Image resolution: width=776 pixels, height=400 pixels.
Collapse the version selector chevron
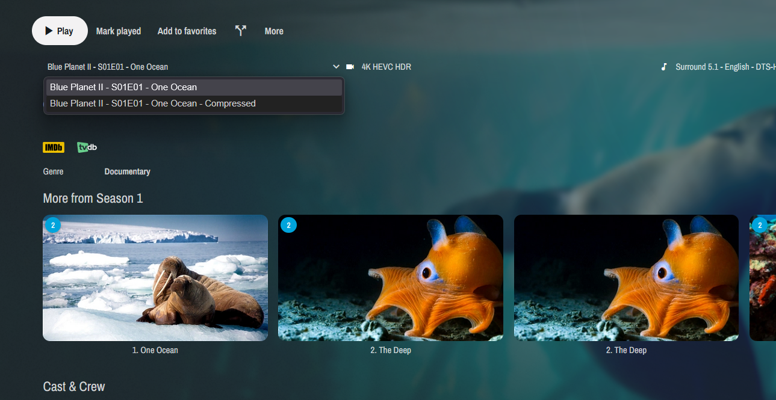tap(336, 67)
